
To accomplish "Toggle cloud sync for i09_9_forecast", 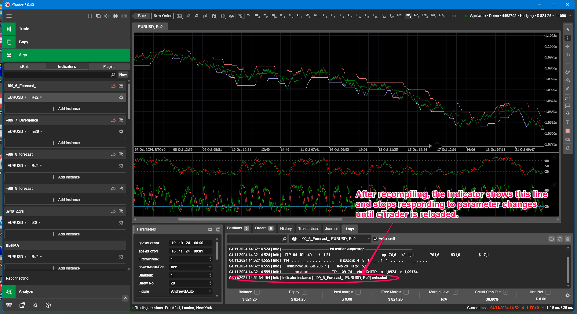I will coord(113,189).
